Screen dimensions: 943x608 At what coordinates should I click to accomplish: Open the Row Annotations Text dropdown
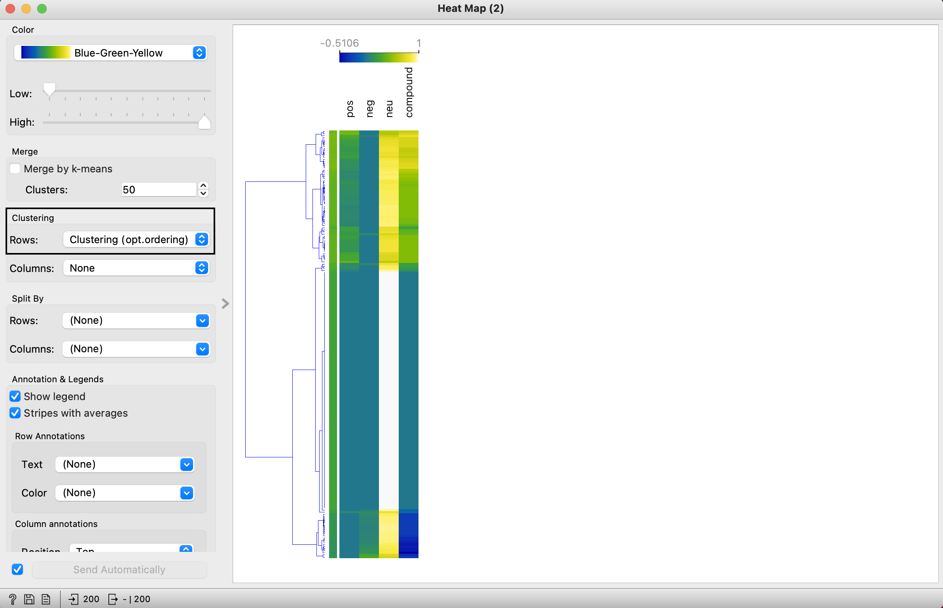pyautogui.click(x=125, y=464)
